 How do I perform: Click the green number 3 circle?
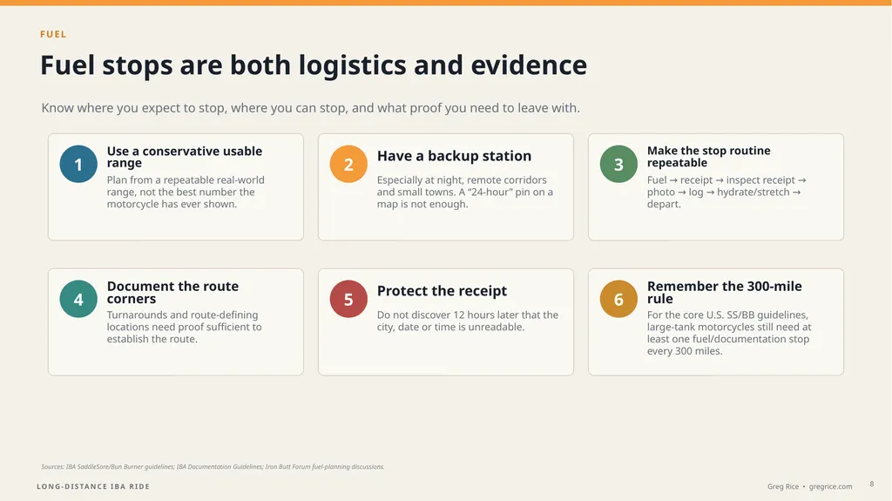pos(618,164)
